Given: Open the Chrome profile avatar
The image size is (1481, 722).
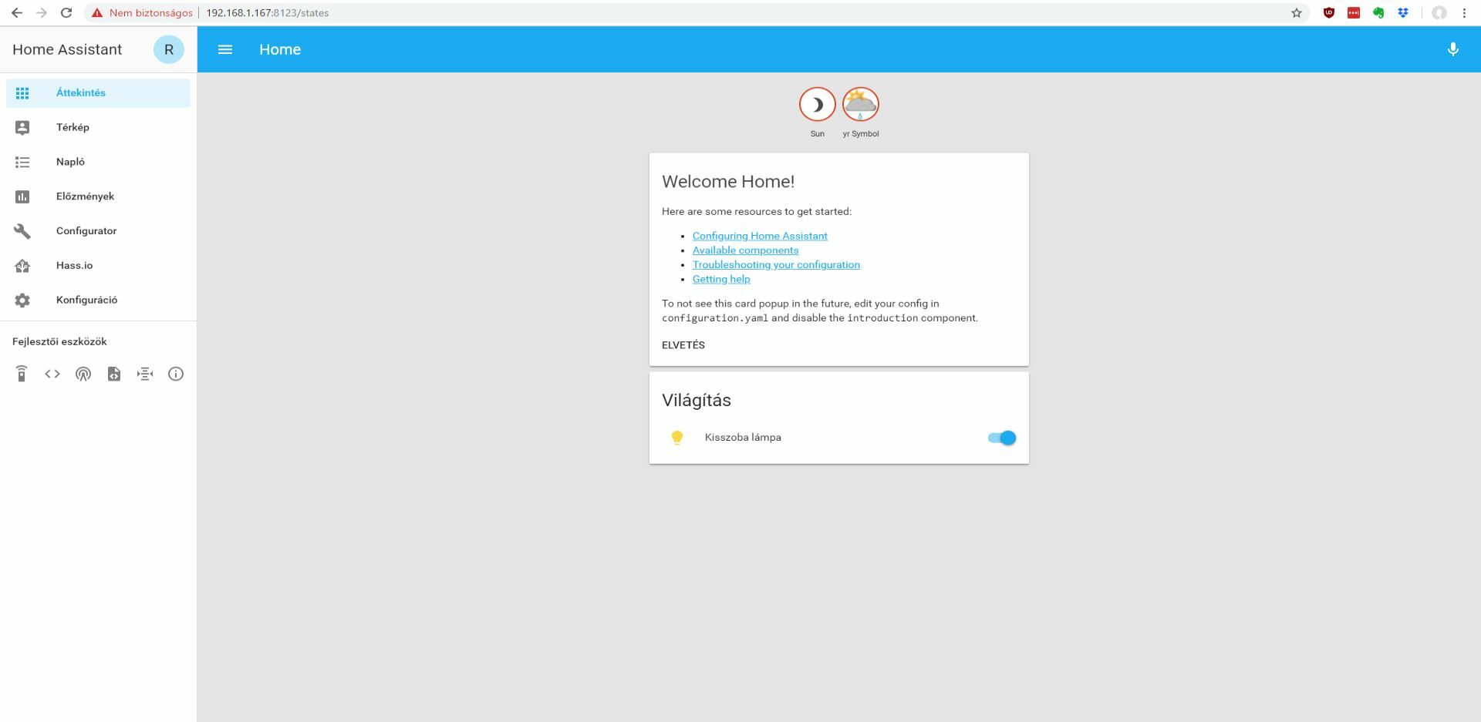Looking at the screenshot, I should point(1439,13).
